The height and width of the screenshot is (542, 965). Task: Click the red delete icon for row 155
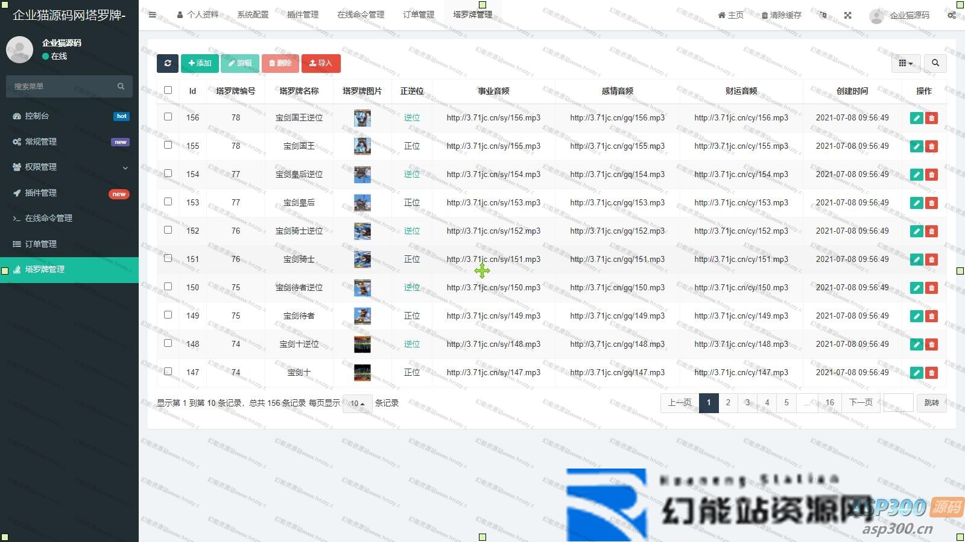[x=931, y=146]
